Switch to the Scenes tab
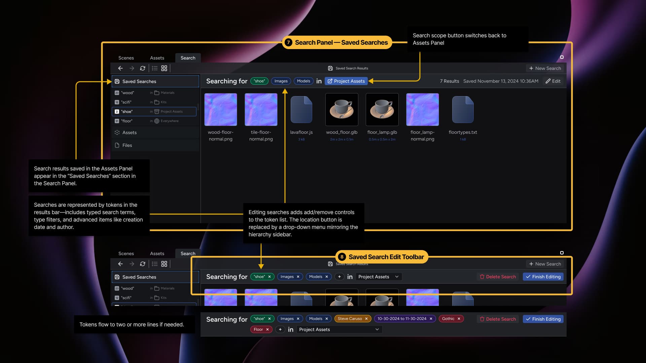The width and height of the screenshot is (646, 363). click(126, 58)
